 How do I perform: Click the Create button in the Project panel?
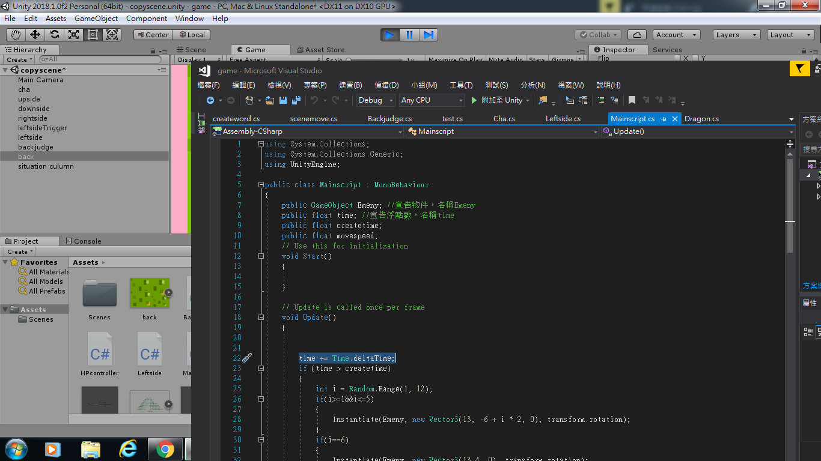(x=19, y=251)
